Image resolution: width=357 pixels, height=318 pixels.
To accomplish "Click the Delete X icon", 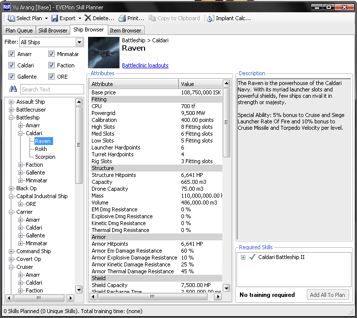I will click(88, 18).
